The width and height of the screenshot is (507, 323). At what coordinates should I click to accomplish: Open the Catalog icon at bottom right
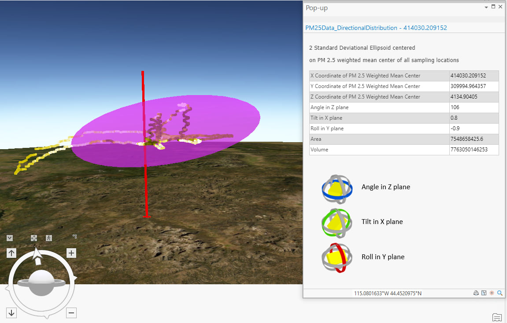coord(497,317)
